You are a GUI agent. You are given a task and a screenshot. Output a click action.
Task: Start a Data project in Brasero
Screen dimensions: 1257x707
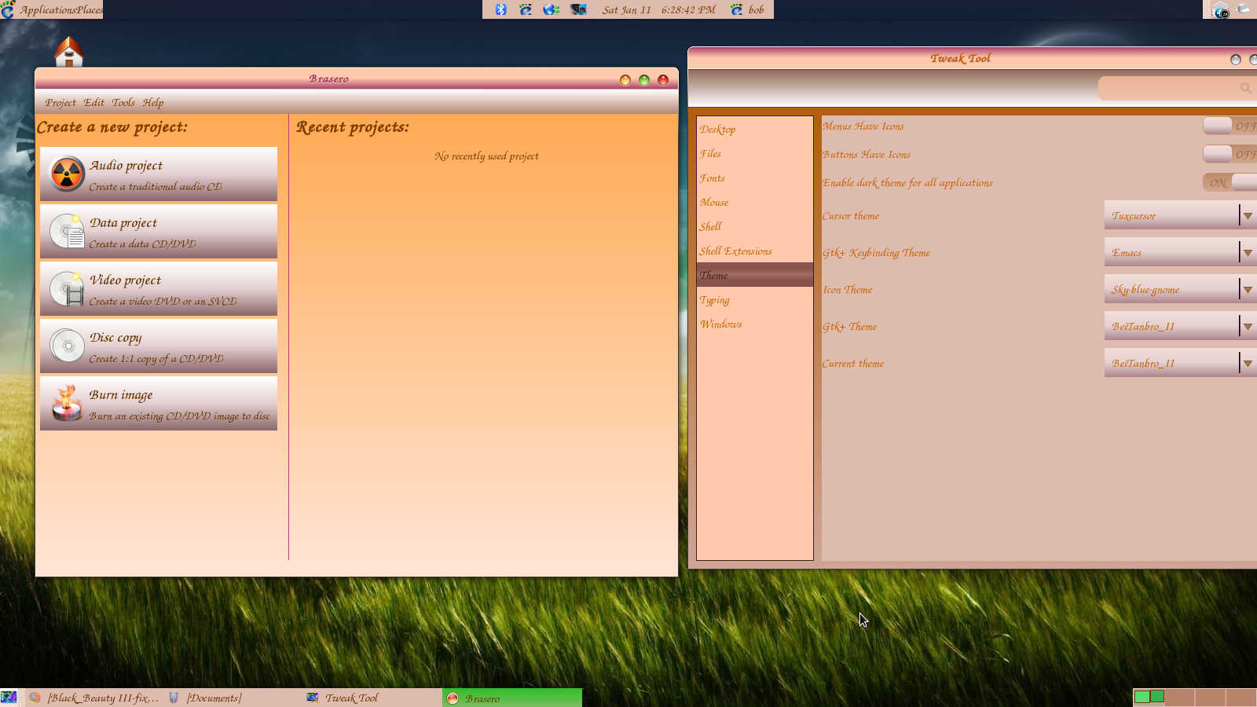(159, 231)
